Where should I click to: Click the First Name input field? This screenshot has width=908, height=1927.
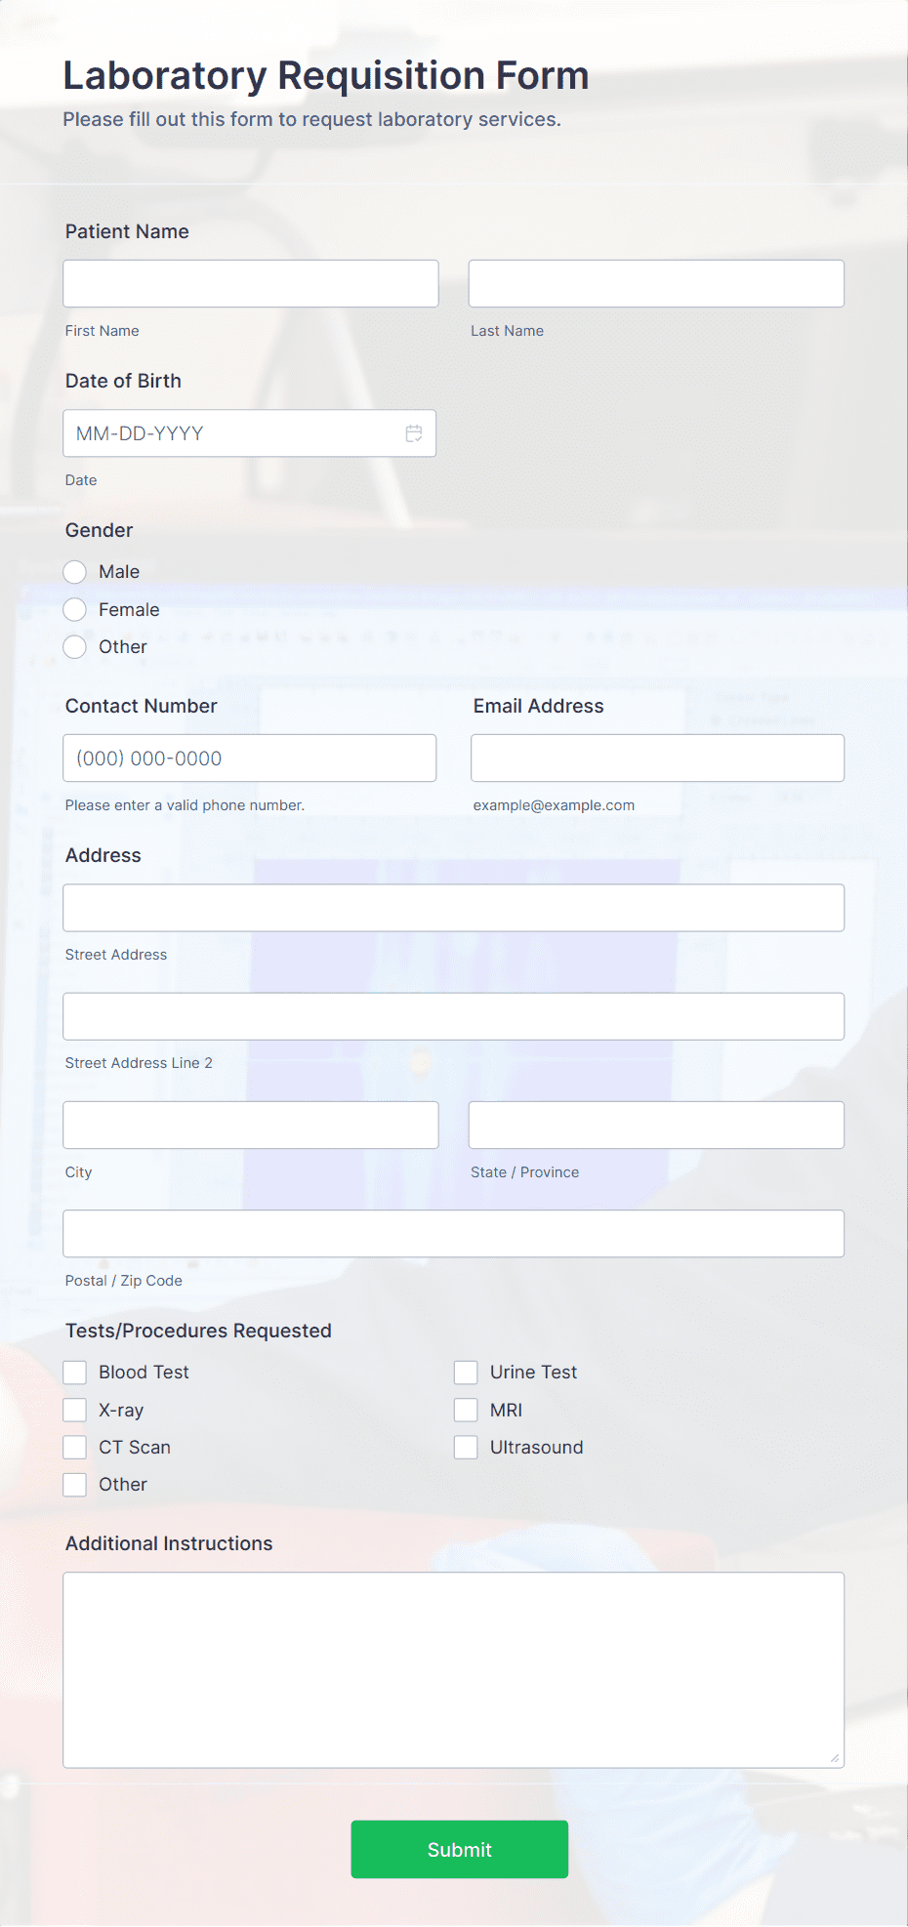pyautogui.click(x=250, y=283)
